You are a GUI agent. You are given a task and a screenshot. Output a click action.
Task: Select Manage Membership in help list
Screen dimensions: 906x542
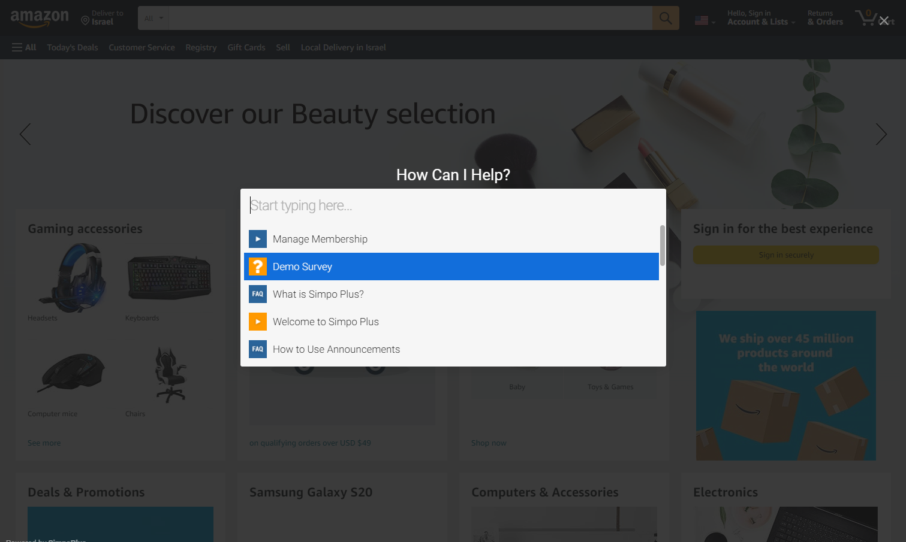[452, 239]
